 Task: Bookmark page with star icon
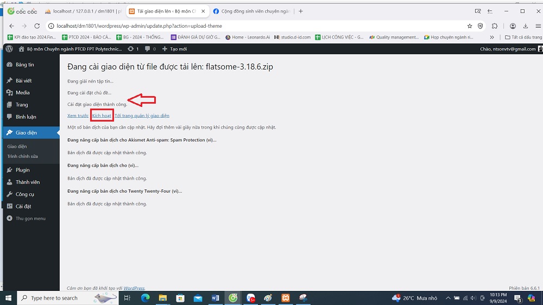pos(470,26)
